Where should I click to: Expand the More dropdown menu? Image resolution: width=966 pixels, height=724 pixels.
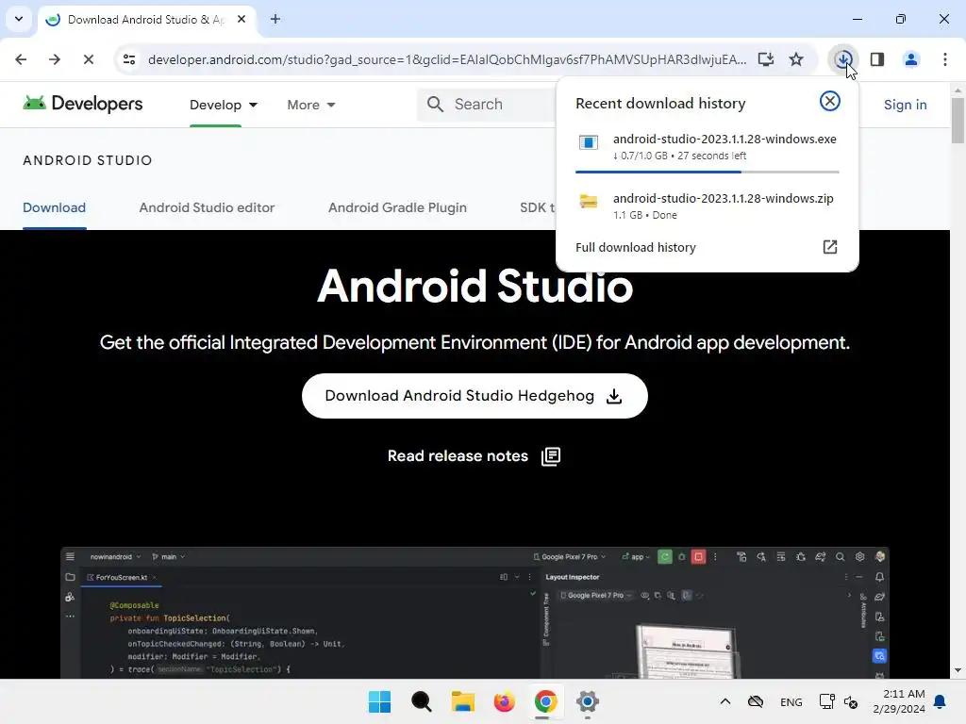point(311,105)
